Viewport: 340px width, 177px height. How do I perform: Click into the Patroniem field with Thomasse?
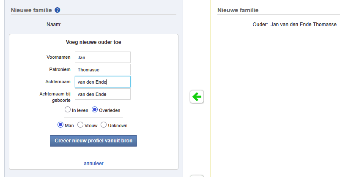coord(102,69)
